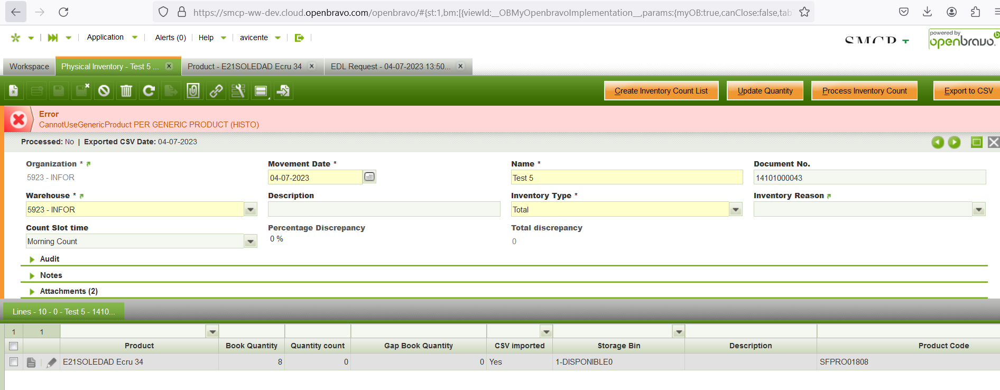Select the Lines child tab
Image resolution: width=1000 pixels, height=390 pixels.
pos(64,312)
